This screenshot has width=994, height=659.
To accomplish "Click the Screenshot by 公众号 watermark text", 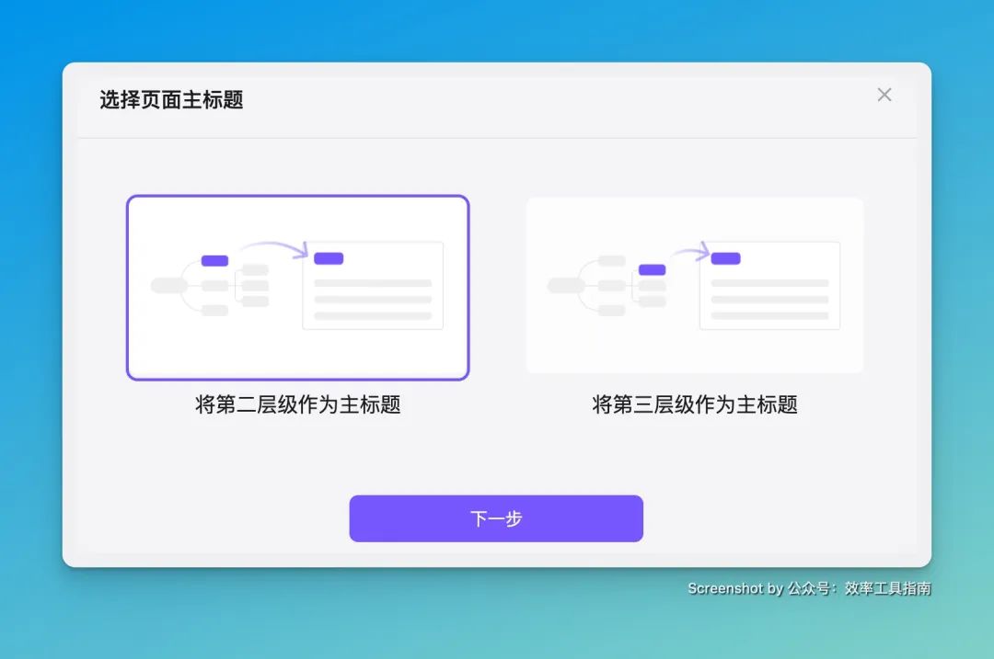I will (809, 589).
